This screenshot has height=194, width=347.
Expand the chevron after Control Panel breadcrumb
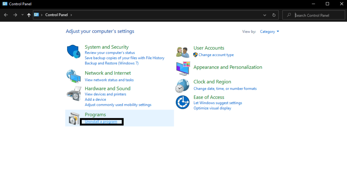tap(71, 15)
